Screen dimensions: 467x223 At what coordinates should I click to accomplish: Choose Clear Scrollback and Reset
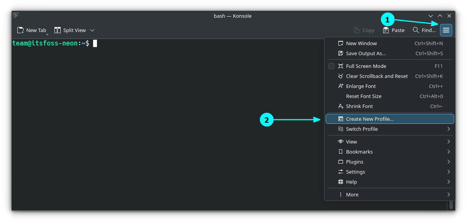377,76
